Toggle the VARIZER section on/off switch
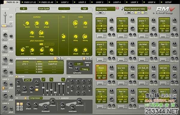 point(59,98)
